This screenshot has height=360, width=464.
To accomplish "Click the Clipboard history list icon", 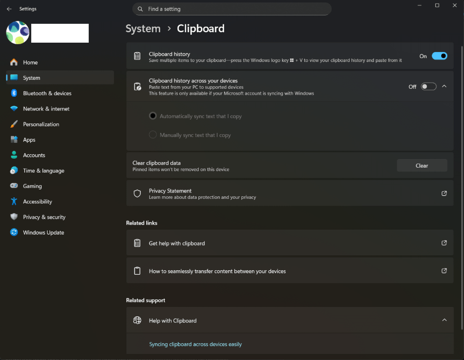I will (137, 56).
